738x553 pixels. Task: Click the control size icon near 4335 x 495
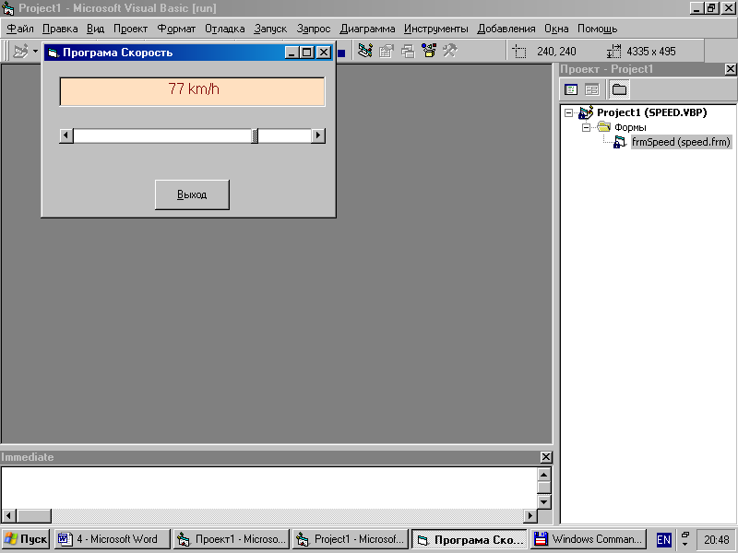click(613, 52)
